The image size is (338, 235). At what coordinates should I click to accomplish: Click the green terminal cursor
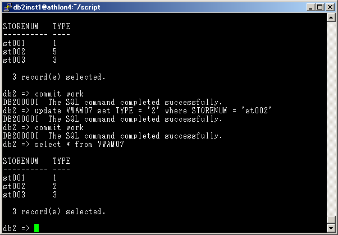(x=36, y=228)
